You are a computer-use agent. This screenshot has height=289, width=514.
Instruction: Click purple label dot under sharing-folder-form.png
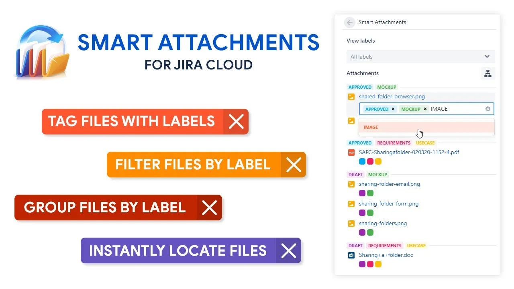pyautogui.click(x=362, y=213)
